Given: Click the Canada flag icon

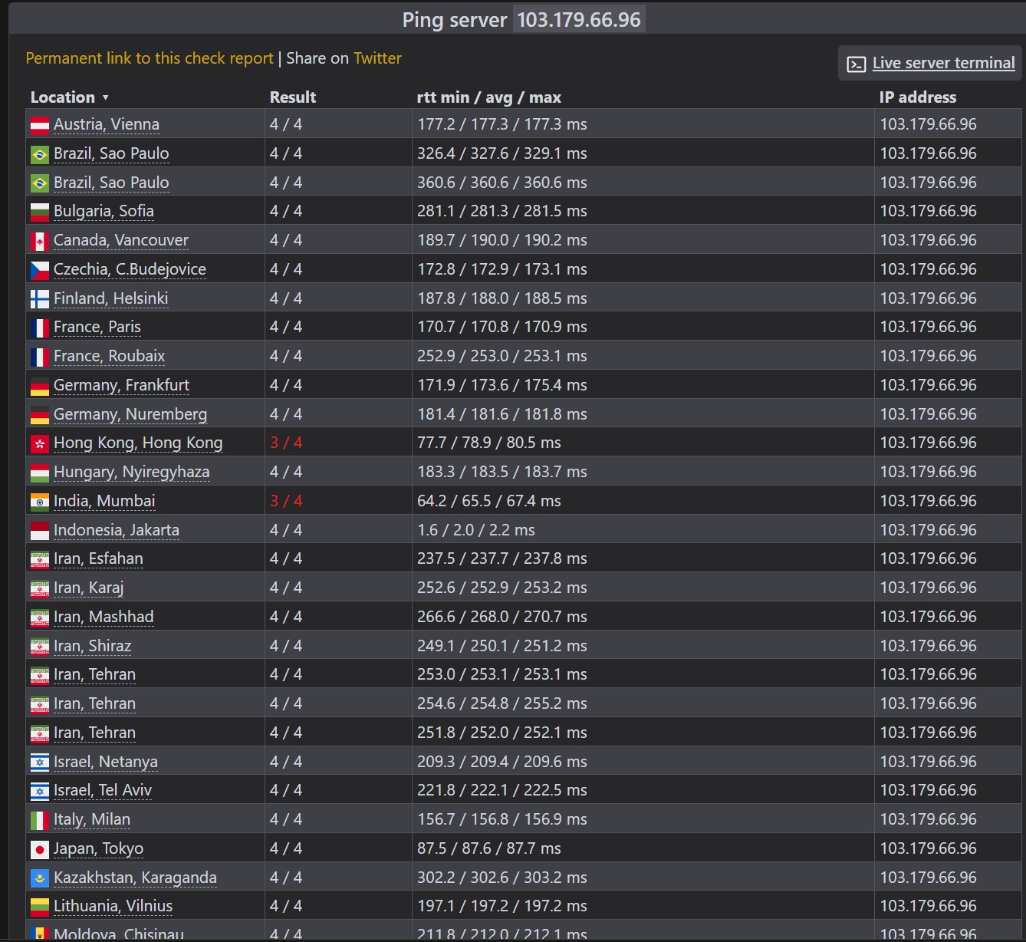Looking at the screenshot, I should 40,241.
